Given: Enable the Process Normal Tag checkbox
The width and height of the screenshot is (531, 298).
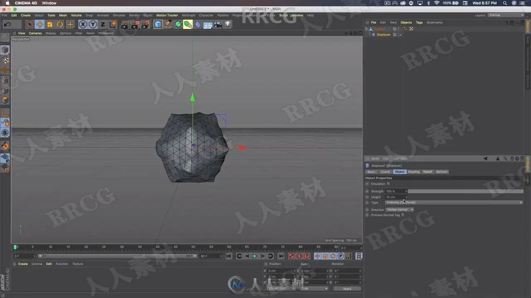Looking at the screenshot, I should click(x=403, y=215).
